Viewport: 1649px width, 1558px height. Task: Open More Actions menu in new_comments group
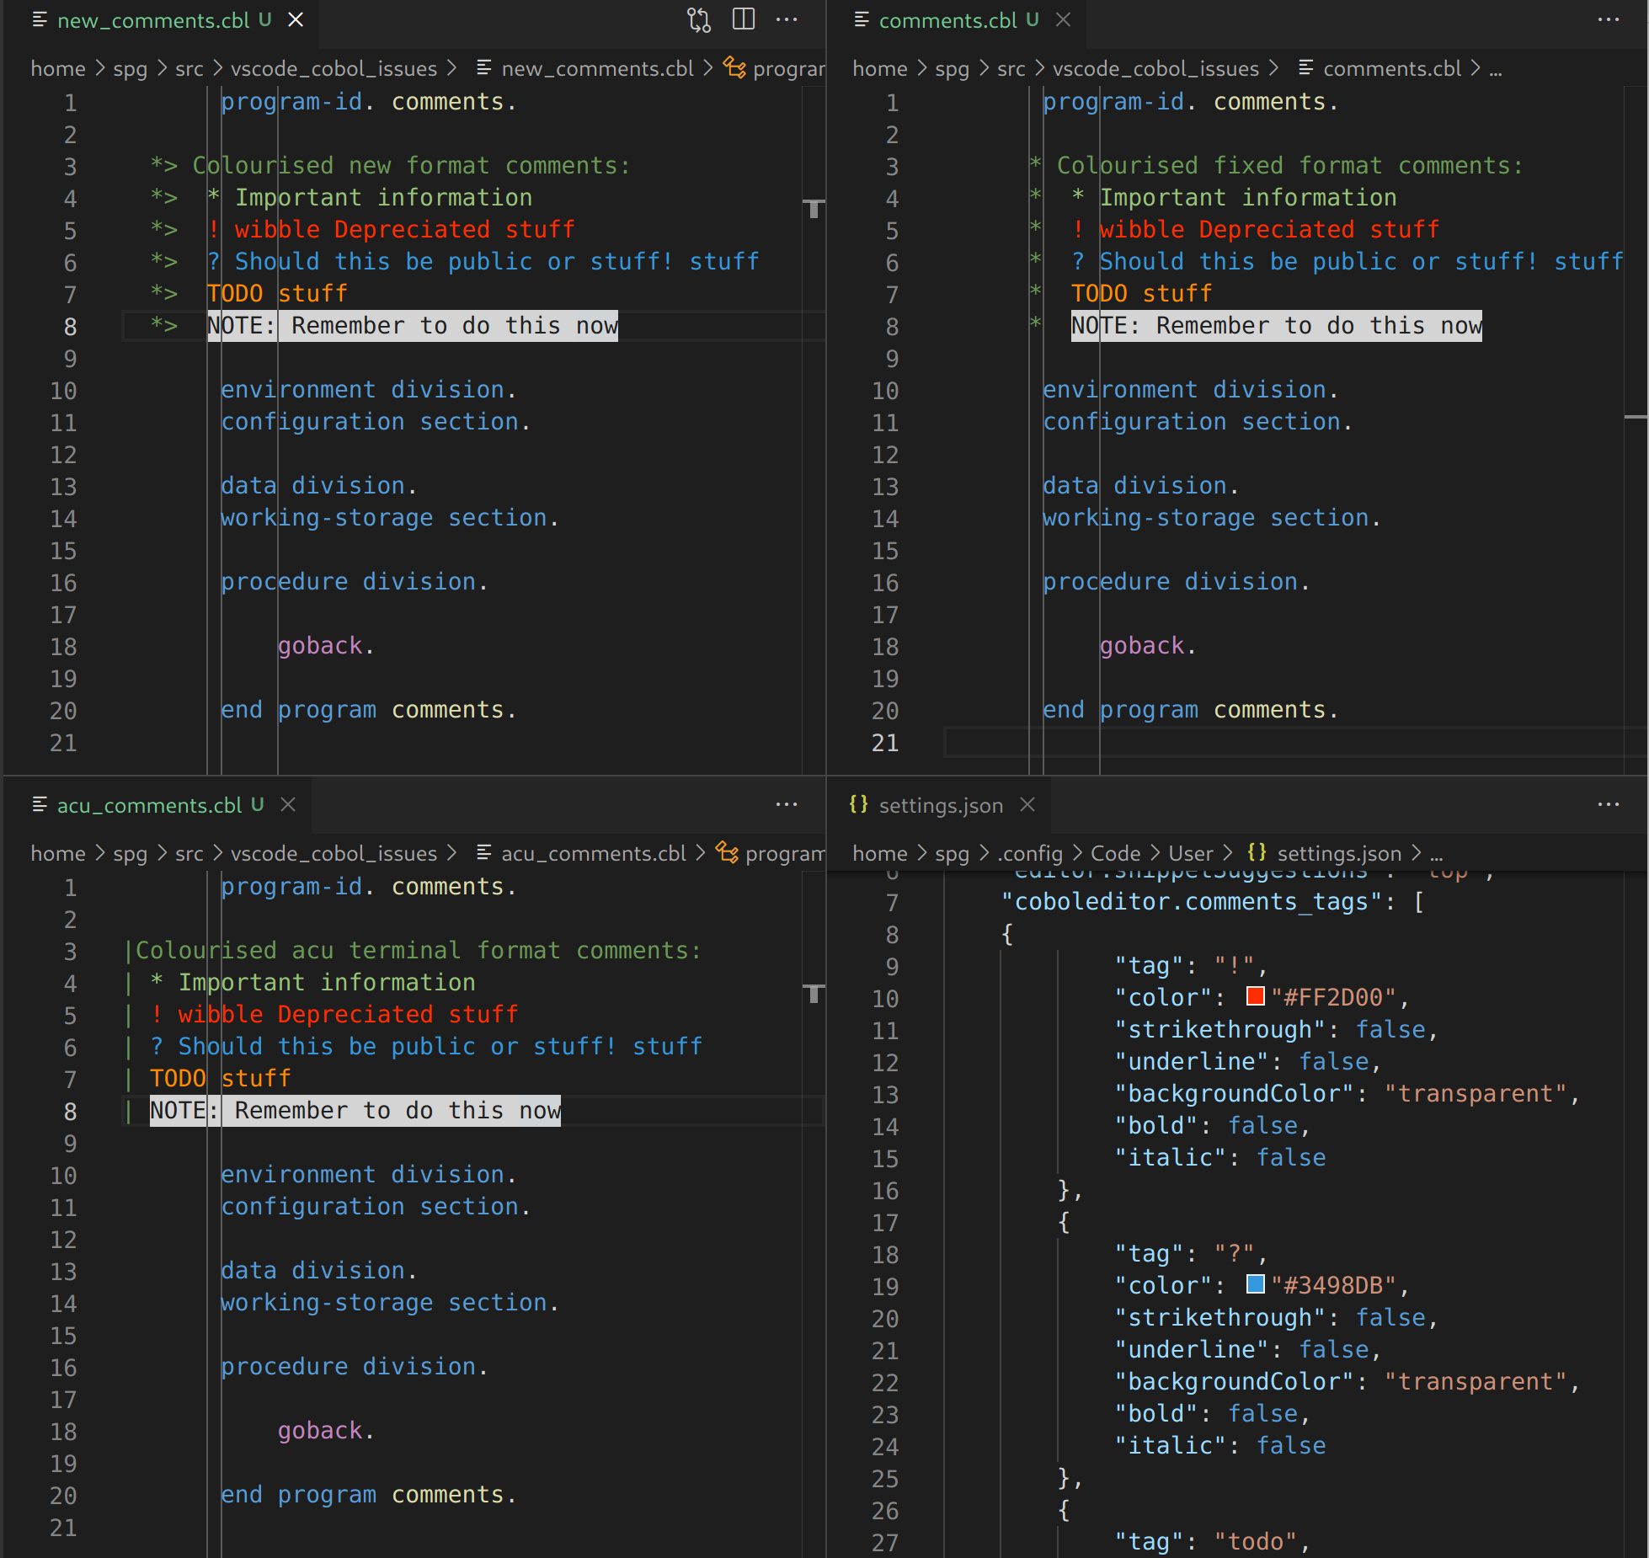tap(787, 19)
